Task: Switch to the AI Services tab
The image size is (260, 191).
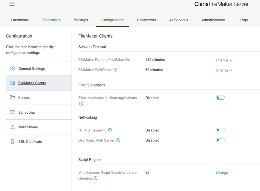Action: click(x=178, y=20)
